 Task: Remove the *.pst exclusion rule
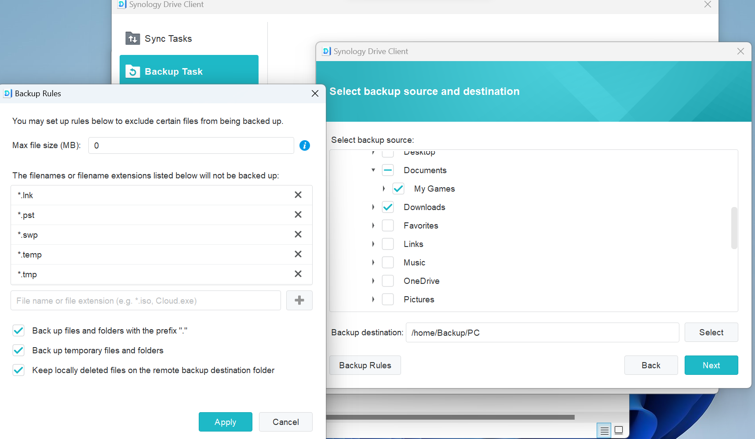298,214
